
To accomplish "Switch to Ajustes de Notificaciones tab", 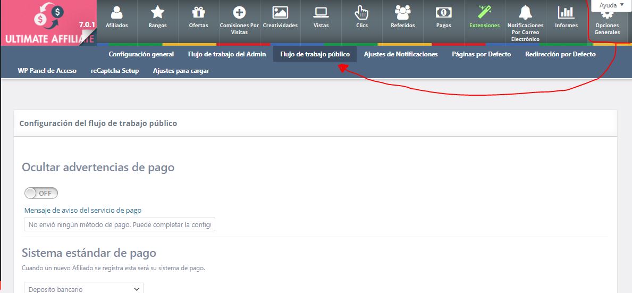I will pos(401,54).
